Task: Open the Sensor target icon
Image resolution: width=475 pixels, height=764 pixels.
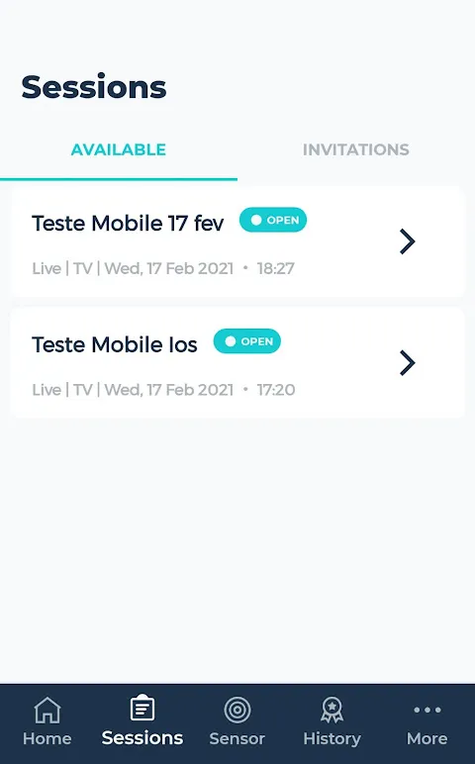Action: pyautogui.click(x=237, y=710)
